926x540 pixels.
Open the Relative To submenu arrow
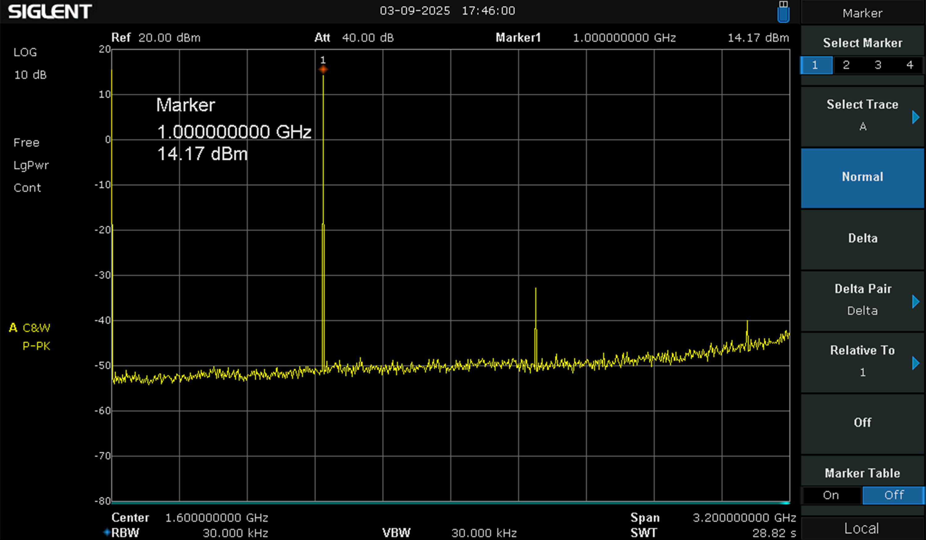[x=915, y=363]
